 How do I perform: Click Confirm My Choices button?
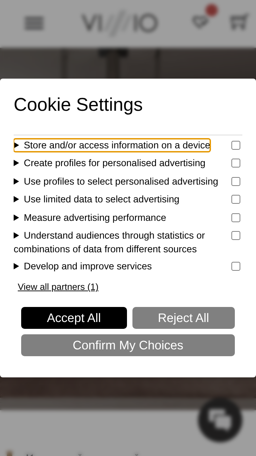128,345
